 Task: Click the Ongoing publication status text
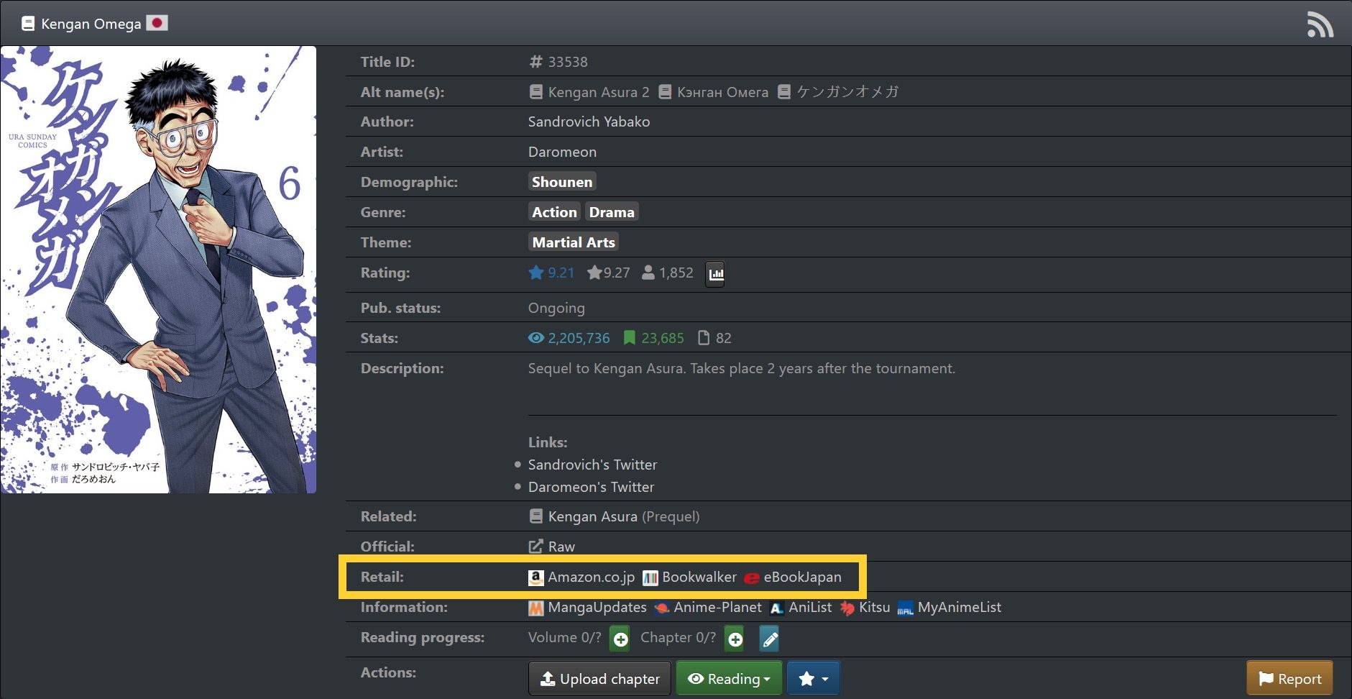coord(556,309)
